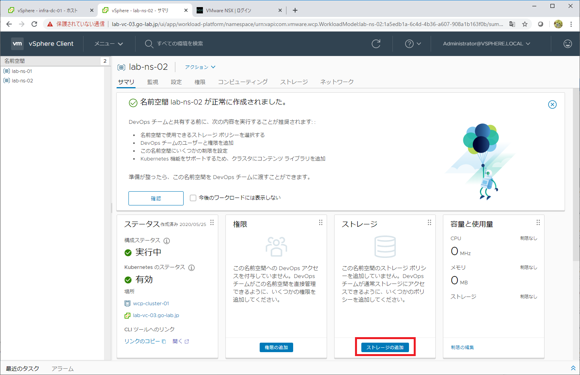Open Administrator@VSPHERE.LOCAL user menu

click(486, 44)
